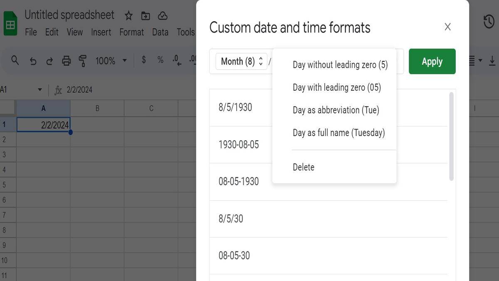The height and width of the screenshot is (281, 499).
Task: Click the move to folder icon
Action: pos(146,16)
